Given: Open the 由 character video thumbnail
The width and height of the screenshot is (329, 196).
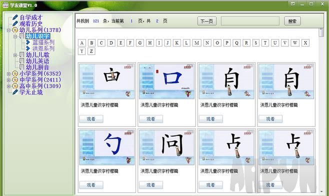Looking at the screenshot, I should click(107, 81).
